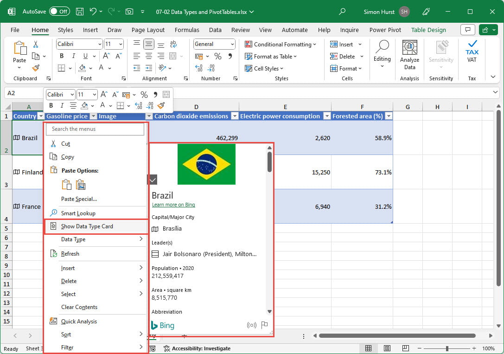The width and height of the screenshot is (504, 354).
Task: Click the Learn more on Bing link
Action: pyautogui.click(x=174, y=205)
